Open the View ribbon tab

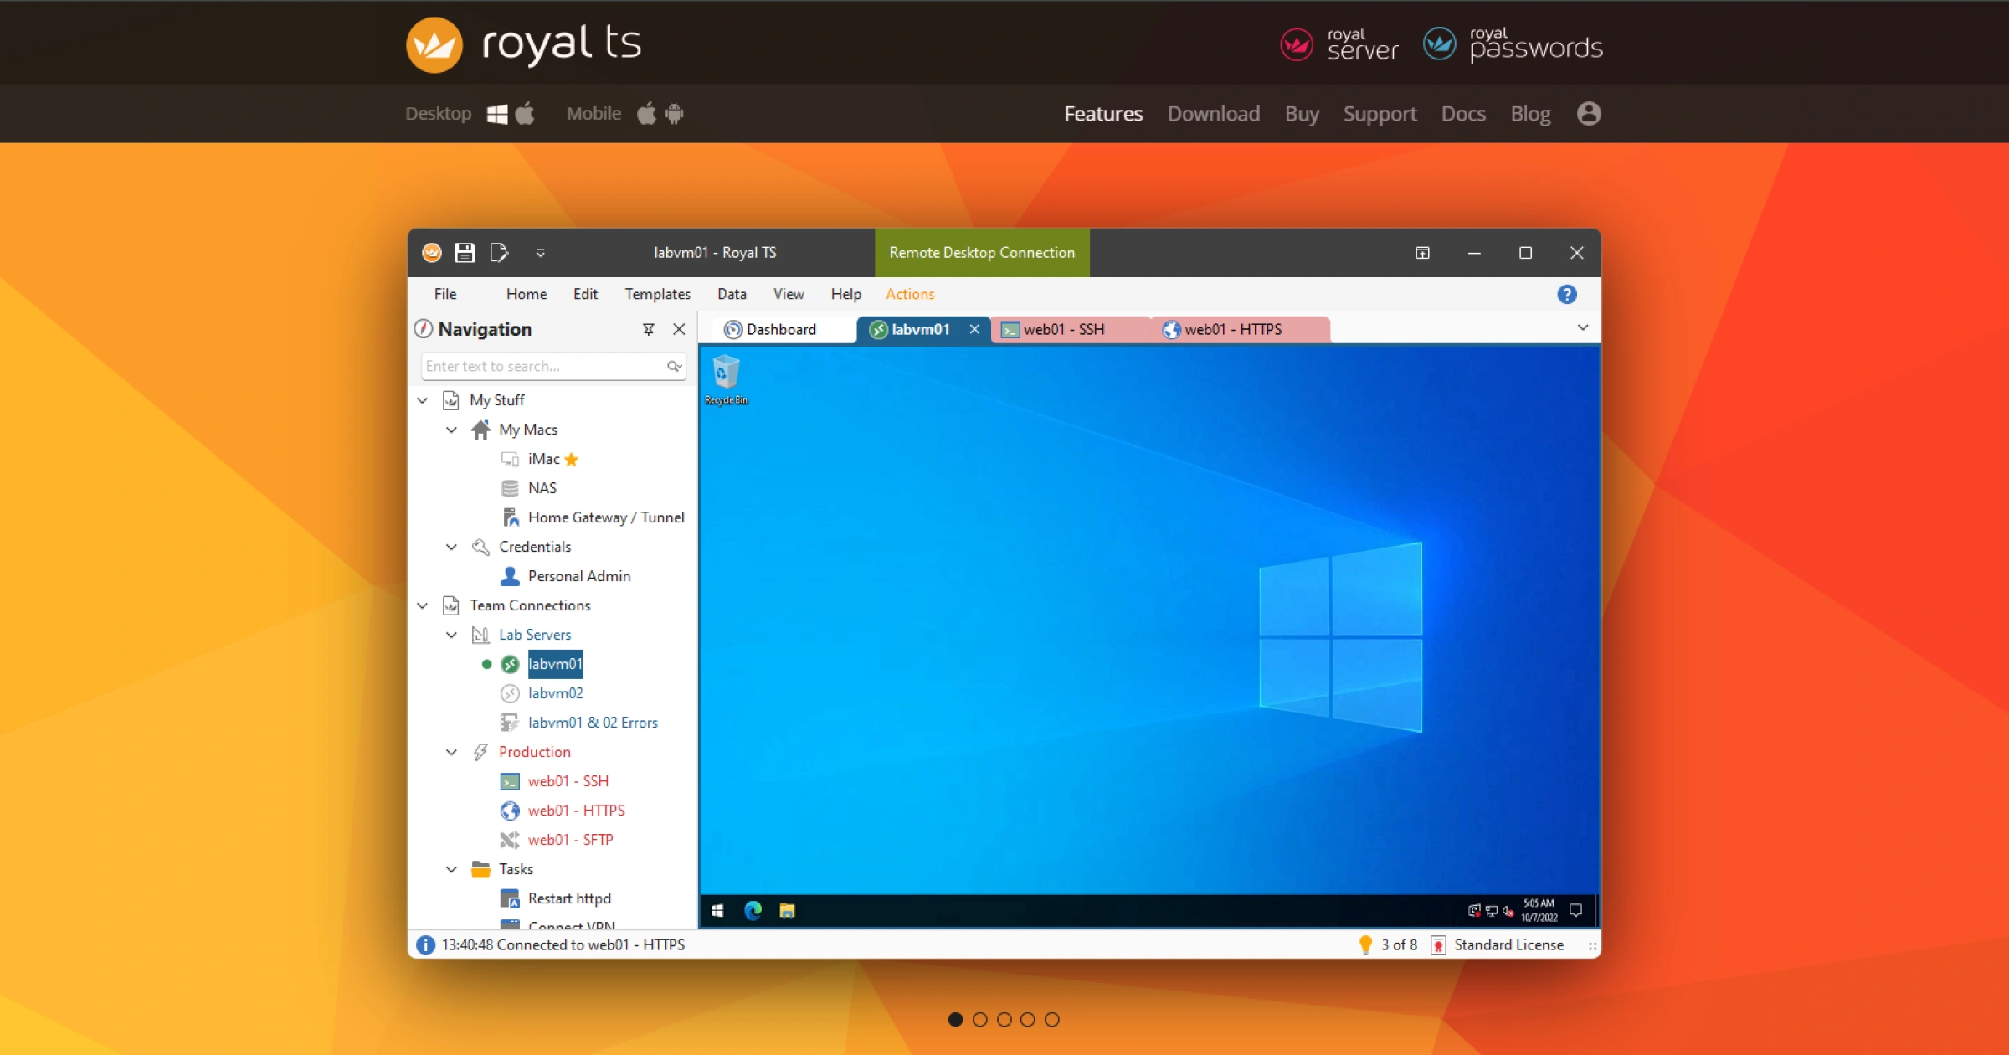[789, 294]
